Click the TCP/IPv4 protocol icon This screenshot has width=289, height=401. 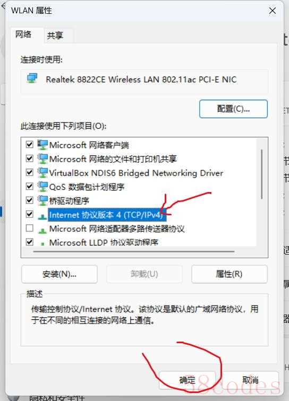click(42, 216)
